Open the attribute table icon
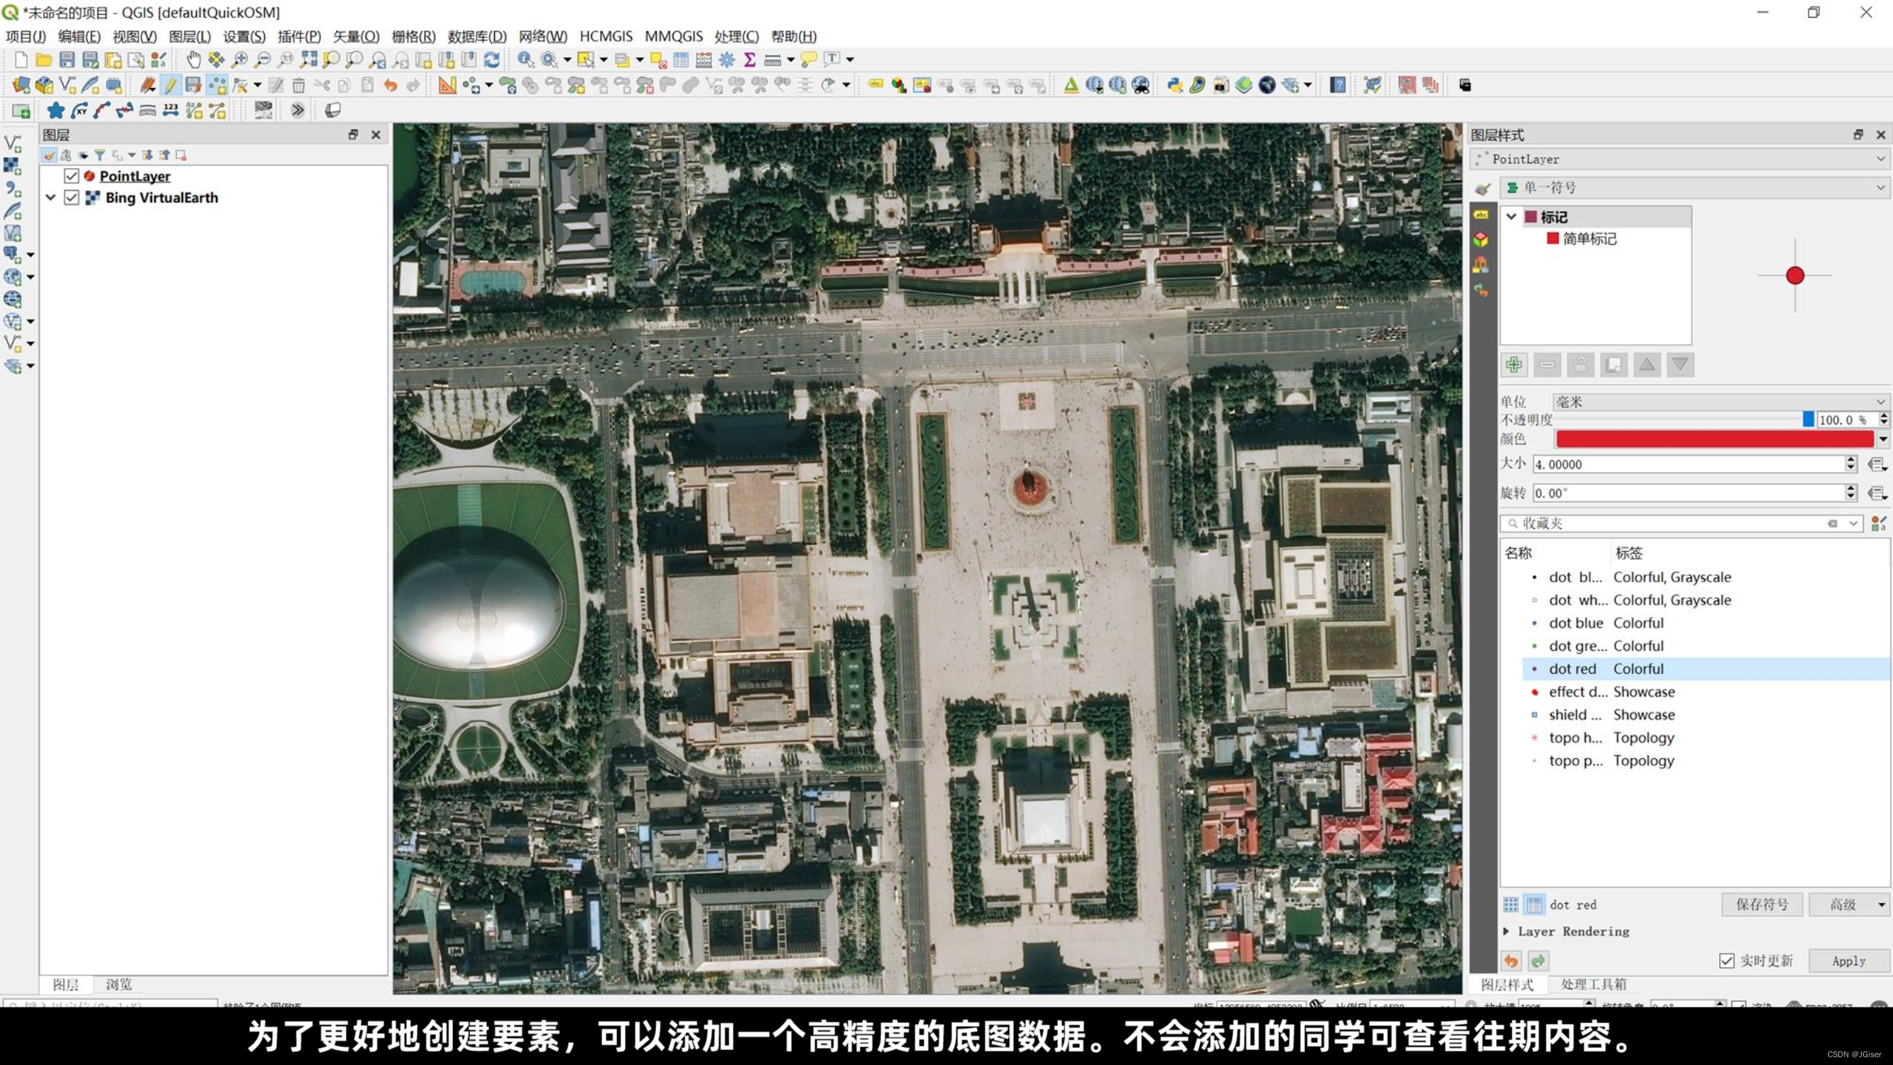The image size is (1893, 1065). click(x=681, y=60)
